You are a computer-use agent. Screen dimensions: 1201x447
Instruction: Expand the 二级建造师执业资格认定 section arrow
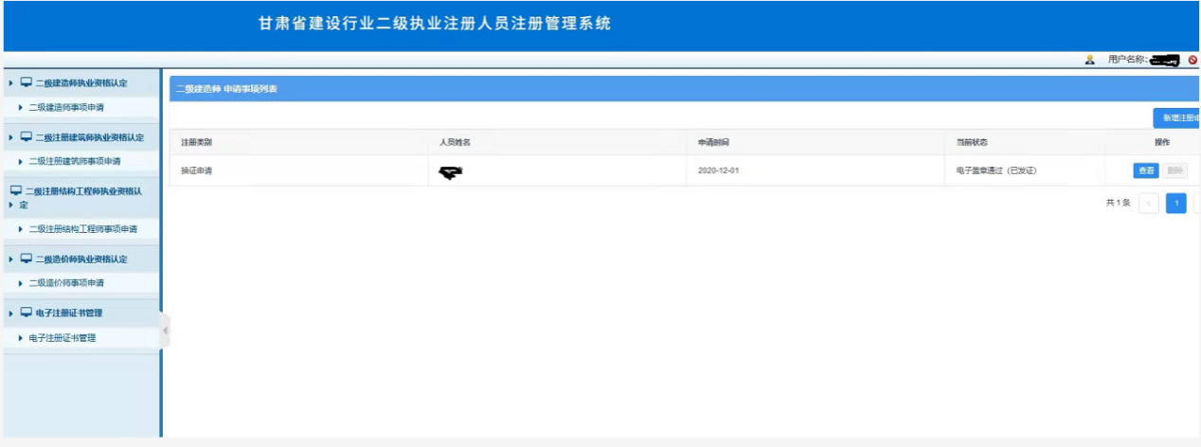(10, 83)
